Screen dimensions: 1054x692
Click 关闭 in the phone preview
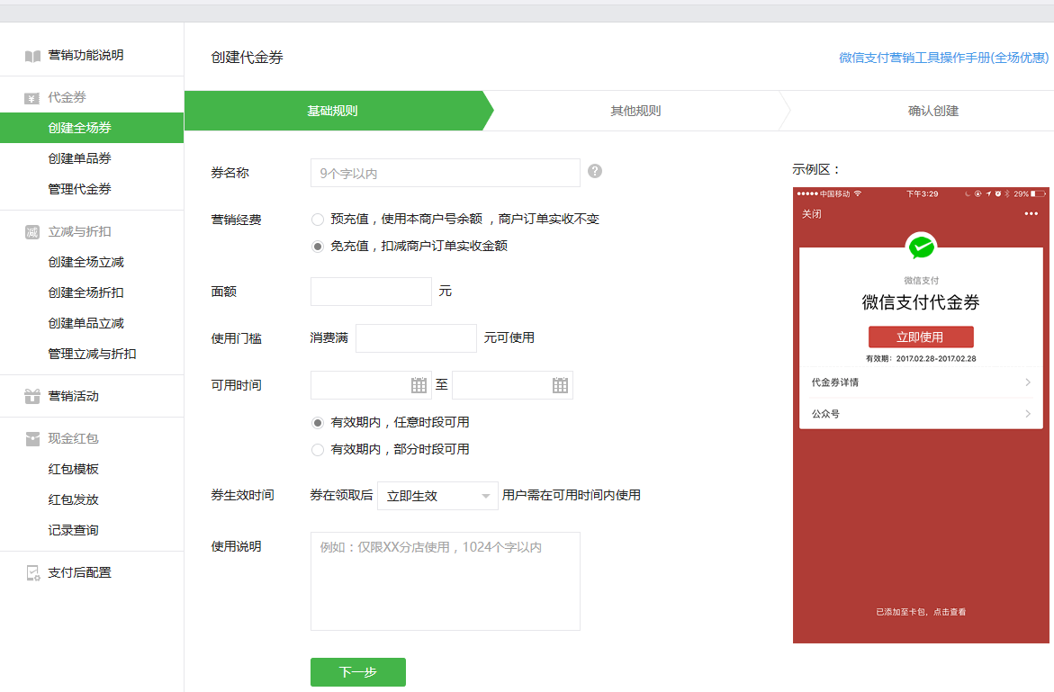[811, 213]
